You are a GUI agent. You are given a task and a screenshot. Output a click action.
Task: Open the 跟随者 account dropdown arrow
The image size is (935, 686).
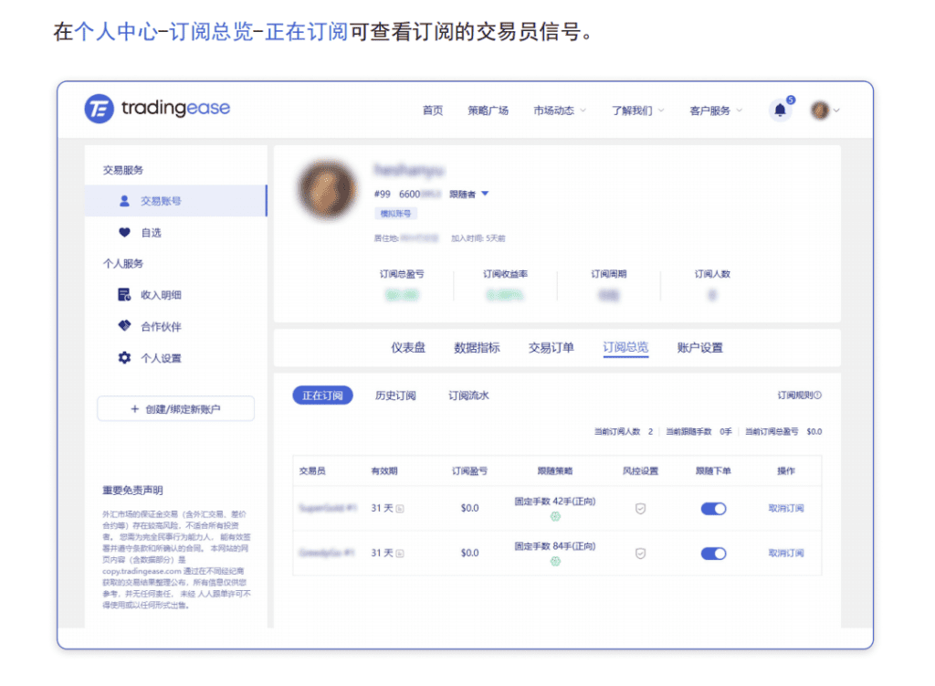[x=485, y=194]
